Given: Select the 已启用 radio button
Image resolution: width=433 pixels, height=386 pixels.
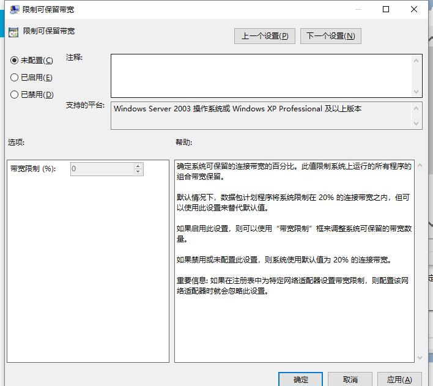Looking at the screenshot, I should [x=15, y=78].
